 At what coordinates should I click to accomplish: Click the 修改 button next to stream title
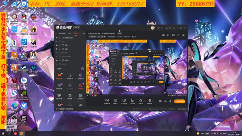[120, 33]
